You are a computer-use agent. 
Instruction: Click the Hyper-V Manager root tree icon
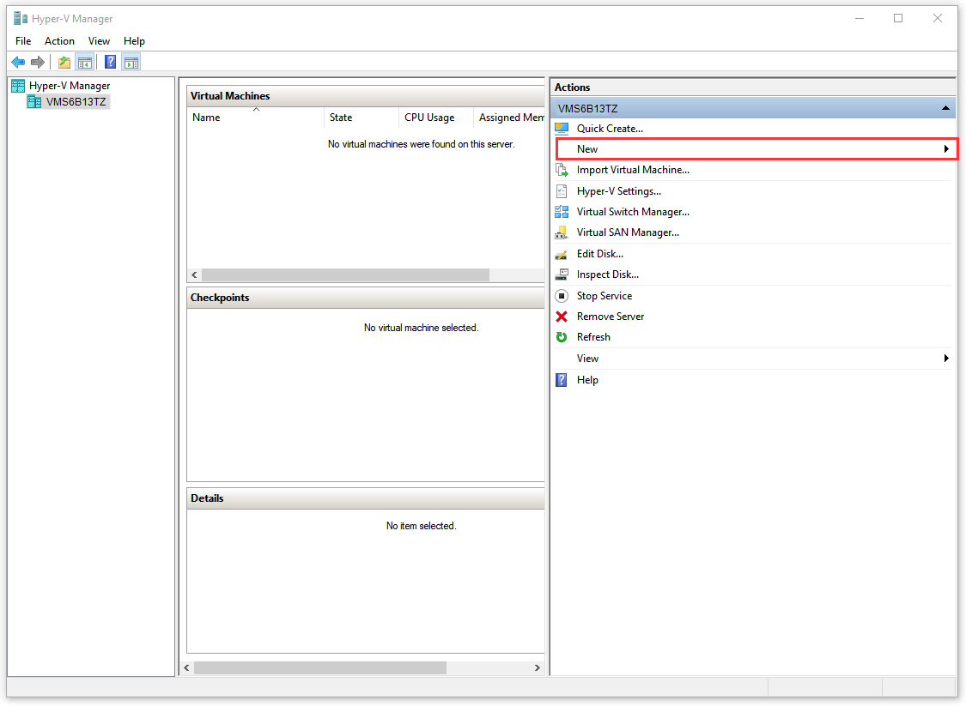[x=18, y=86]
